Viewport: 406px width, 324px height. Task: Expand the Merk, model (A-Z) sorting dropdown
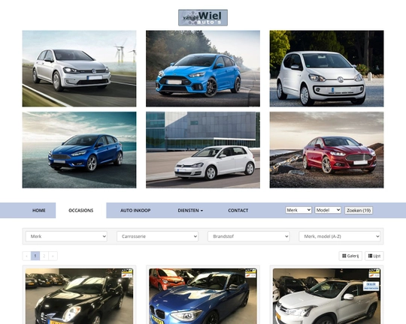pos(339,236)
